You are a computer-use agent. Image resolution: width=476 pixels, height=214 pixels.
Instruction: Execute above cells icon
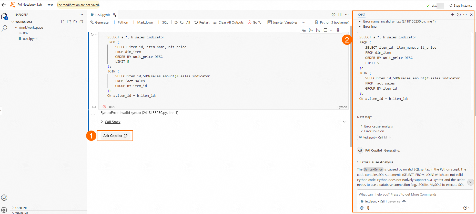[311, 30]
